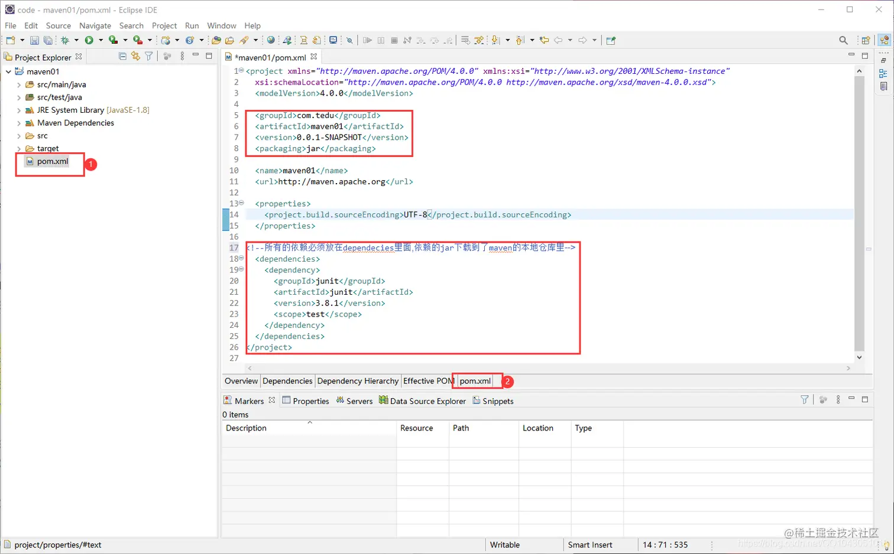894x554 pixels.
Task: Click the New Server/Dynamic Web icon
Action: (166, 40)
